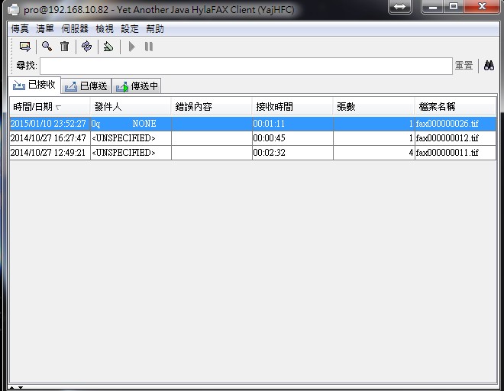
Task: Maximize the YajHFC window
Action: pyautogui.click(x=454, y=7)
